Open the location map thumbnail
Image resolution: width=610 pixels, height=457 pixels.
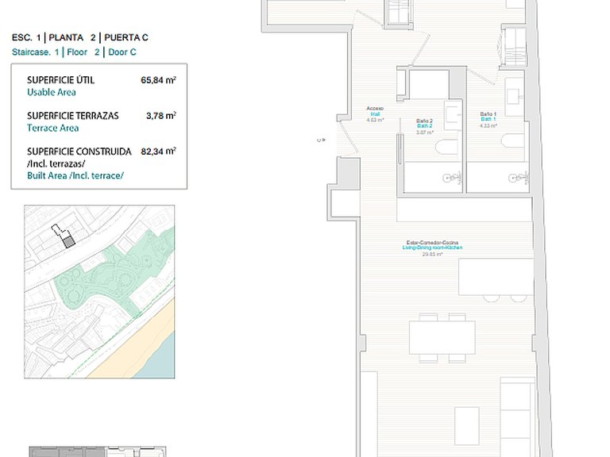[99, 292]
